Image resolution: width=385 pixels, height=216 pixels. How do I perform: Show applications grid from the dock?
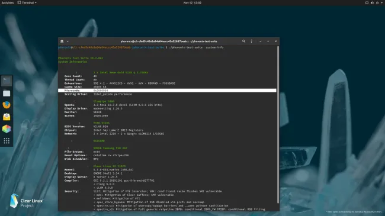pos(7,141)
